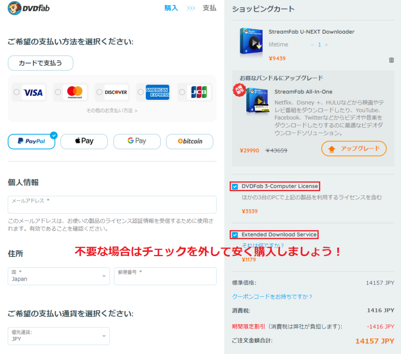Focus the 郵便番号 postal code field
Image resolution: width=401 pixels, height=354 pixels.
click(x=165, y=276)
